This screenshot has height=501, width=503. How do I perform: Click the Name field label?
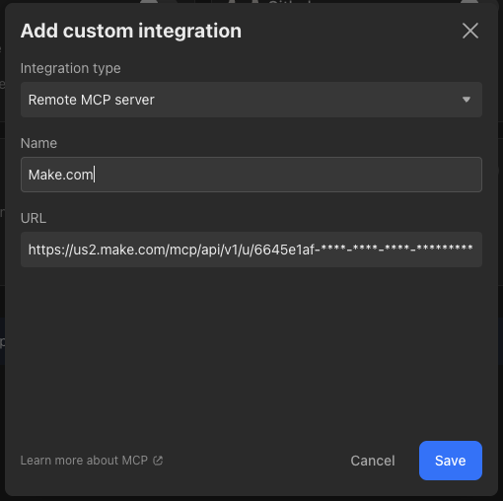38,143
